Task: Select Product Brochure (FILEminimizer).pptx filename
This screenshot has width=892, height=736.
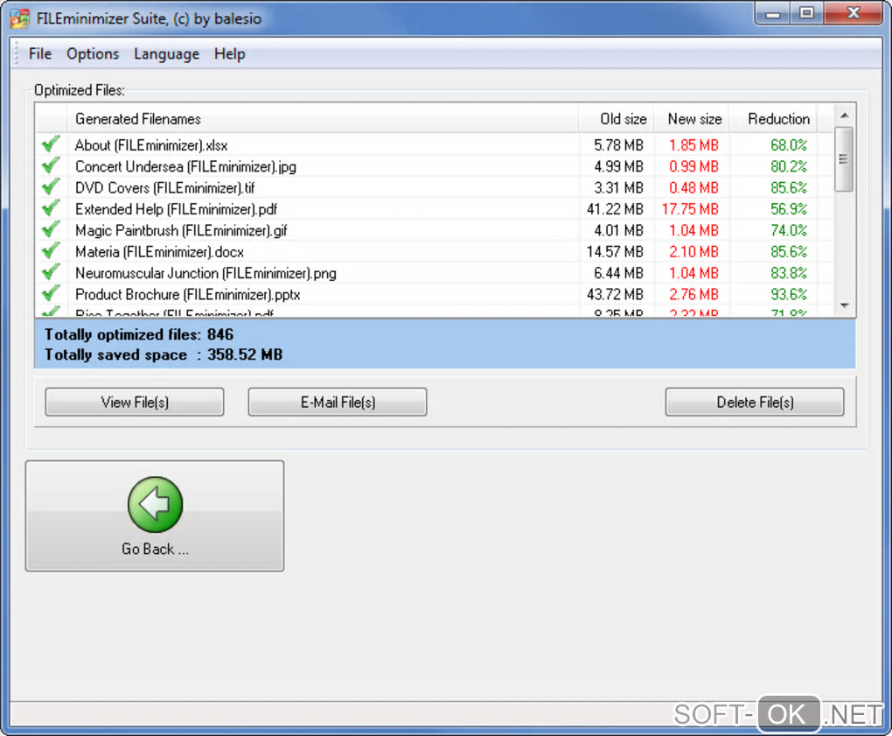Action: tap(188, 295)
